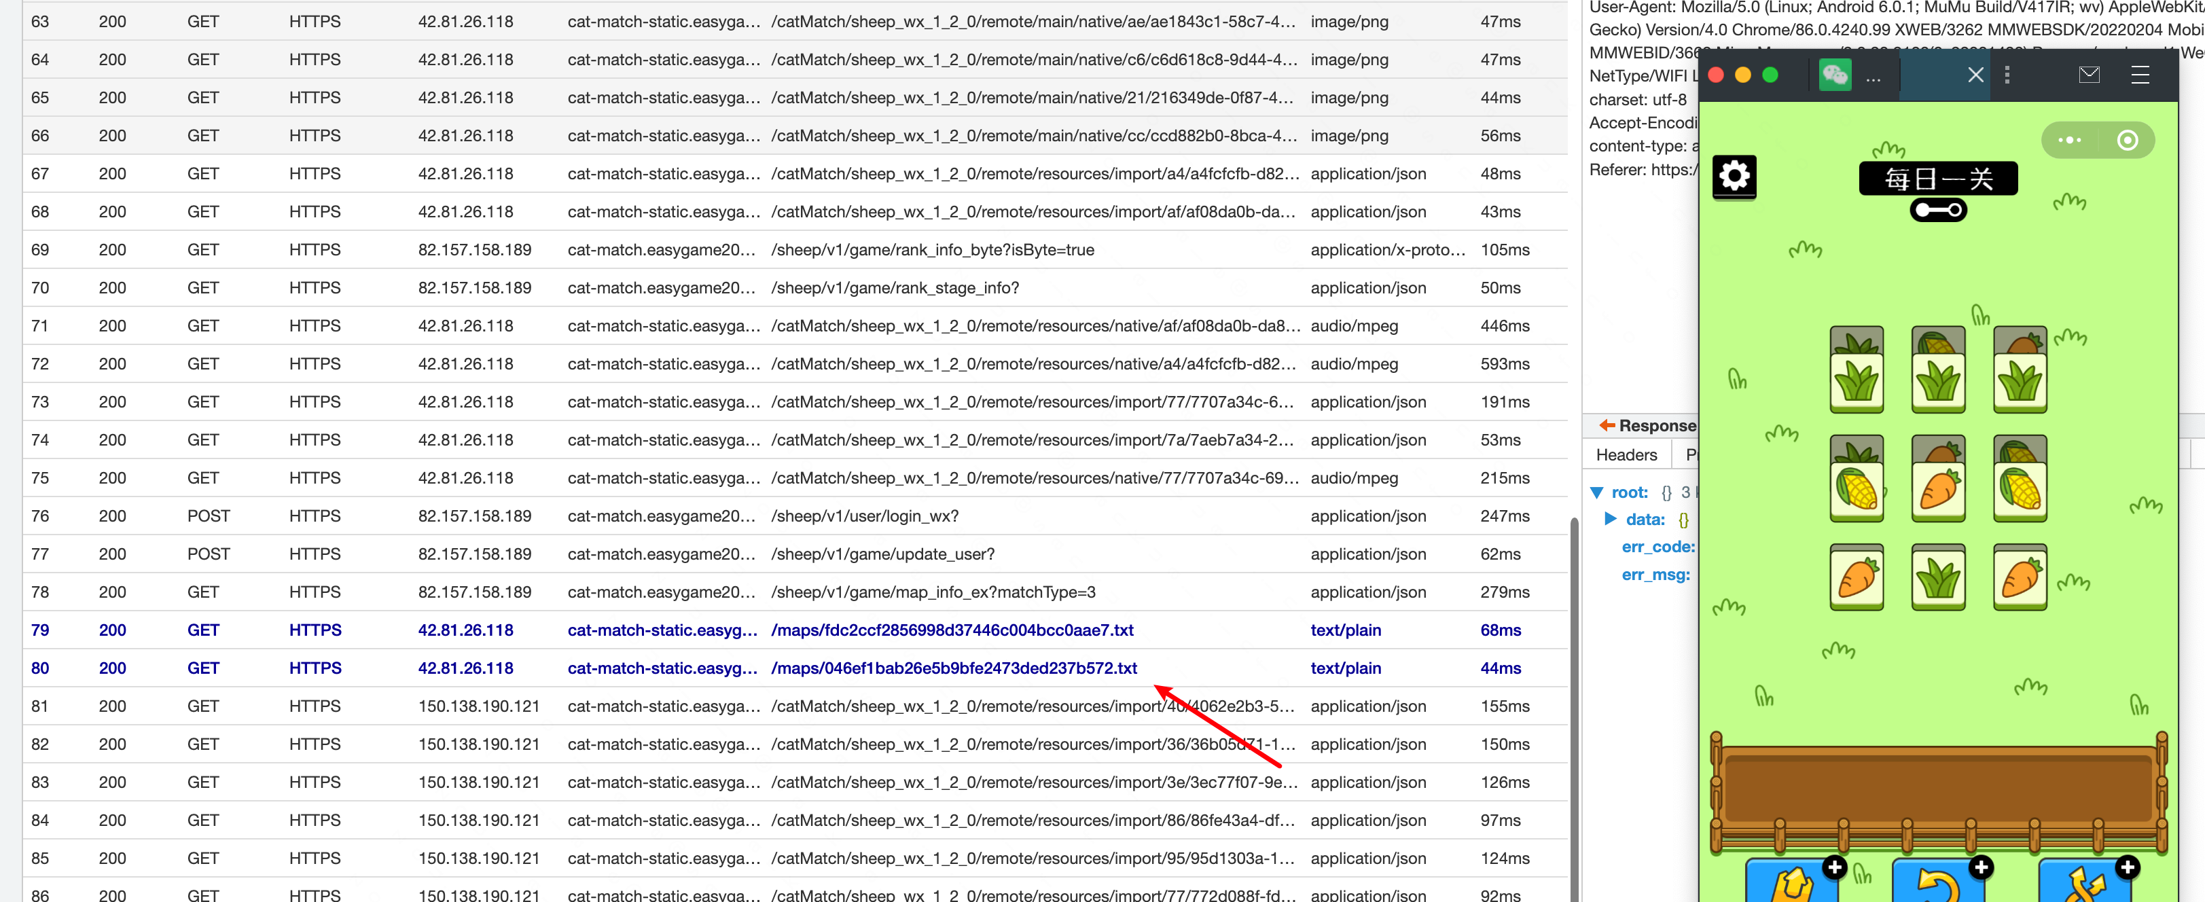The image size is (2205, 902).
Task: Open mini-program three-dots capsule menu
Action: pyautogui.click(x=2069, y=141)
